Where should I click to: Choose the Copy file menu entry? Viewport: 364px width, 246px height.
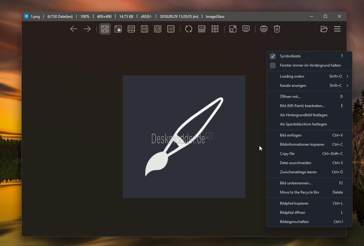click(309, 154)
